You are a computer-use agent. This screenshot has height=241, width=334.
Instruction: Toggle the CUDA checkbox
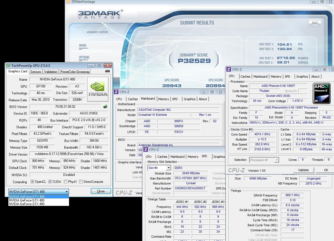coord(50,182)
